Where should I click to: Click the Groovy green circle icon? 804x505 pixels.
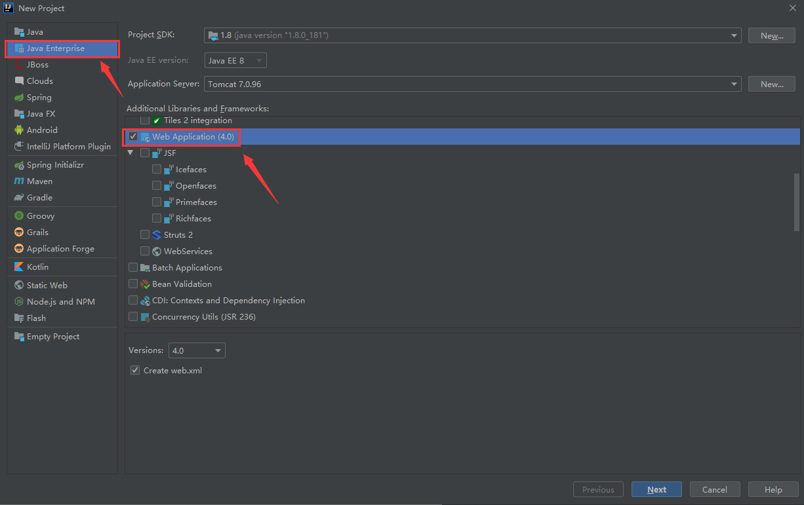tap(19, 216)
